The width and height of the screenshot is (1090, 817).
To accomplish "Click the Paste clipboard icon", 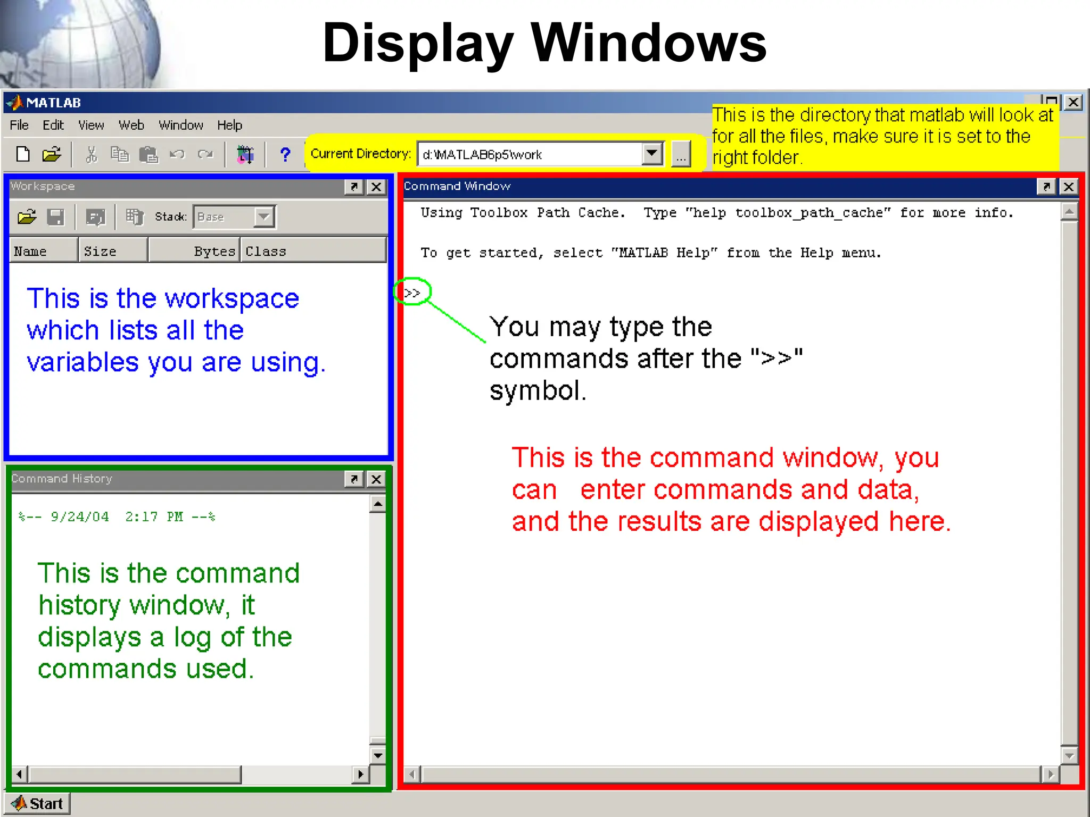I will (x=148, y=155).
